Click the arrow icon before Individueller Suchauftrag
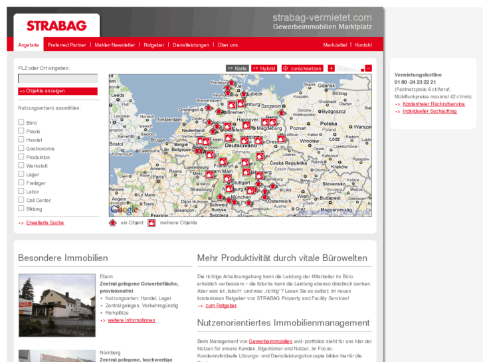Screen dimensions: 483x362 398,112
